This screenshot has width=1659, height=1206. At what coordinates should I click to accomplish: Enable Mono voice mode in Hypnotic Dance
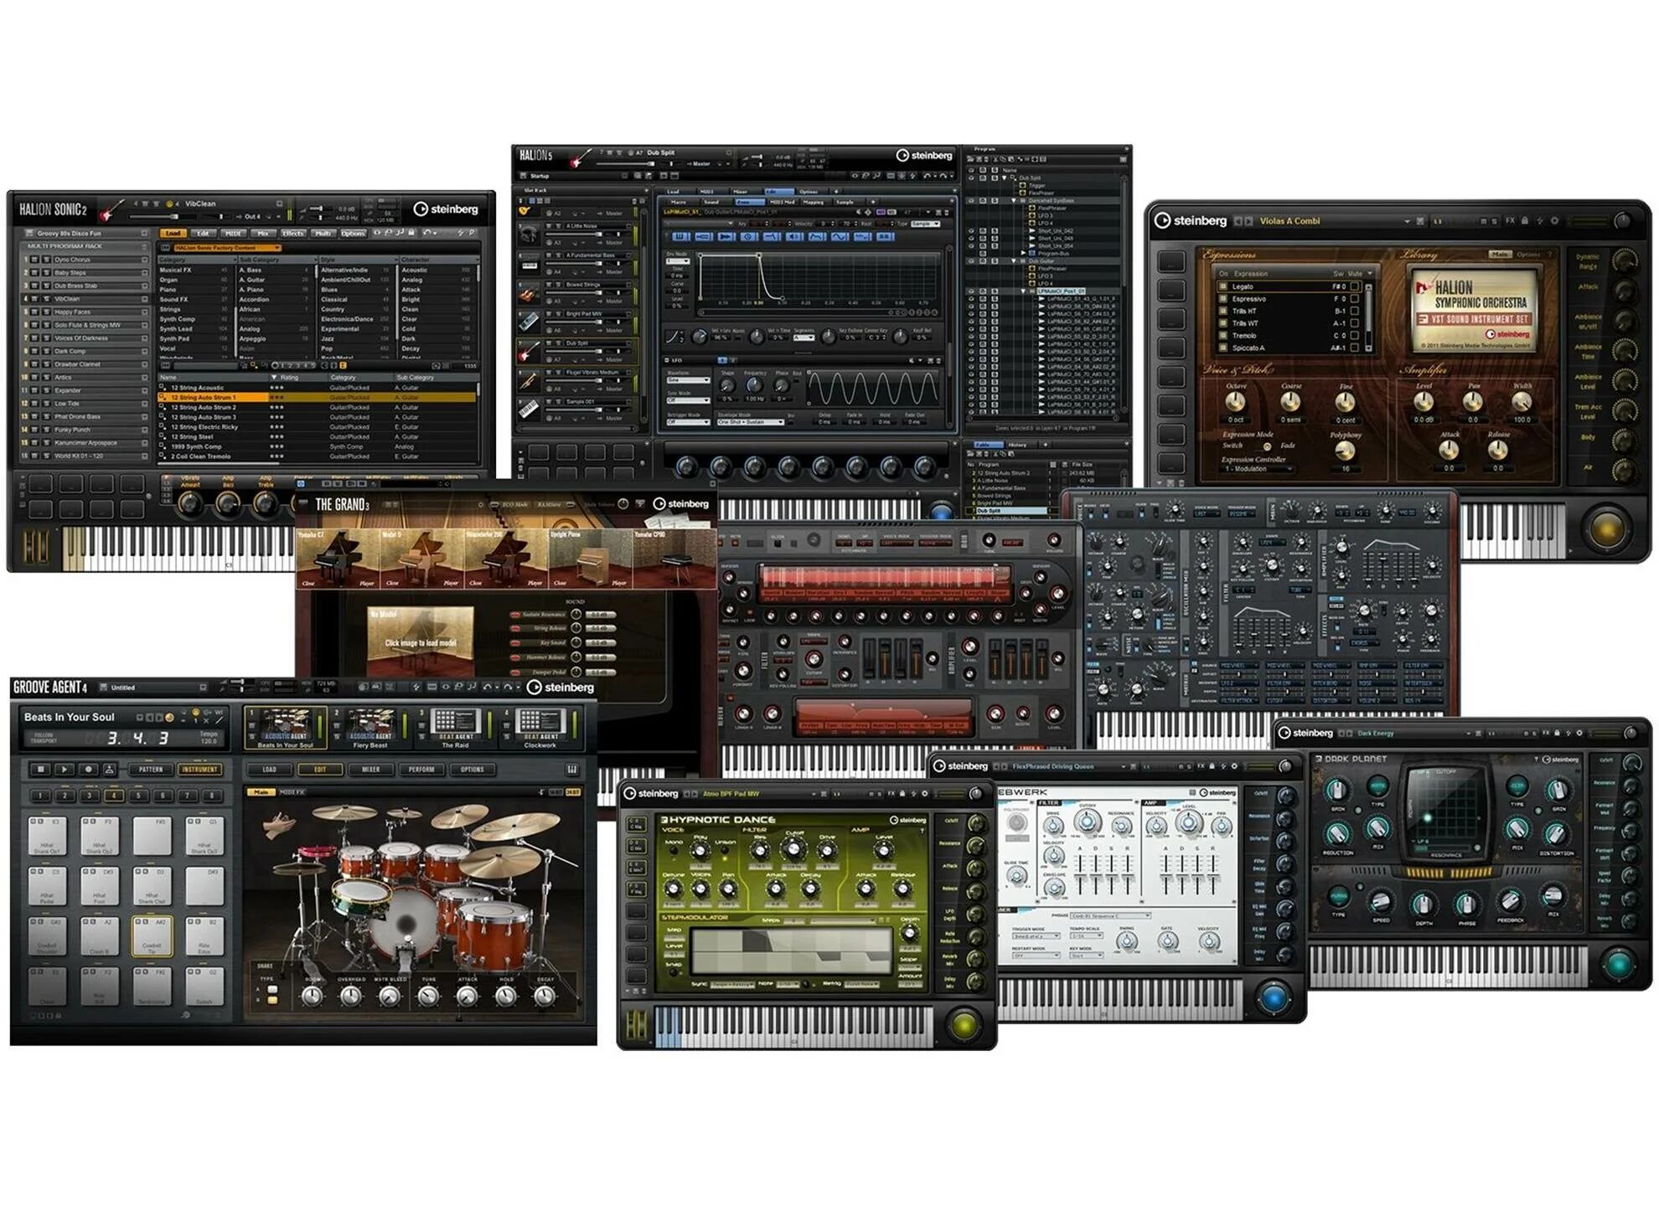coord(674,848)
